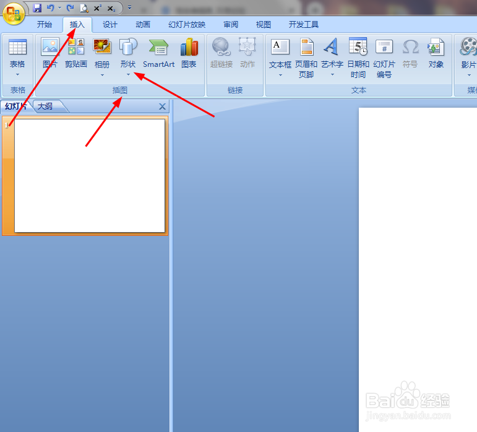The height and width of the screenshot is (432, 477).
Task: Open the 设计 tab
Action: 110,24
